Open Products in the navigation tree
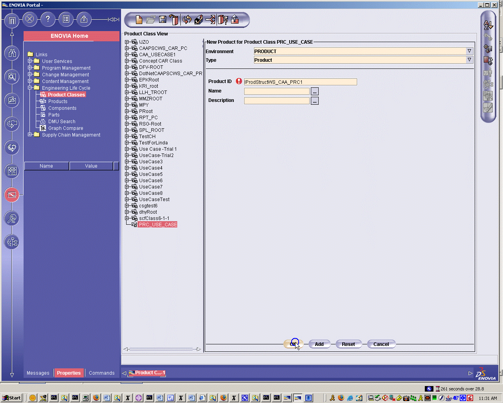The image size is (503, 403). [x=58, y=102]
